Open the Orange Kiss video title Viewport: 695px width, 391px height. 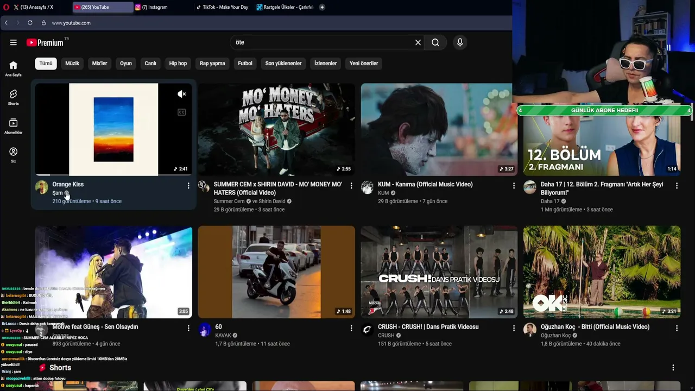tap(68, 185)
